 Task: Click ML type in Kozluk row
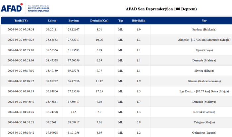click(120, 112)
